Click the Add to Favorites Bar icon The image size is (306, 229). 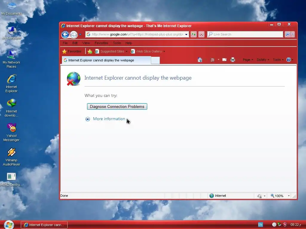90,51
